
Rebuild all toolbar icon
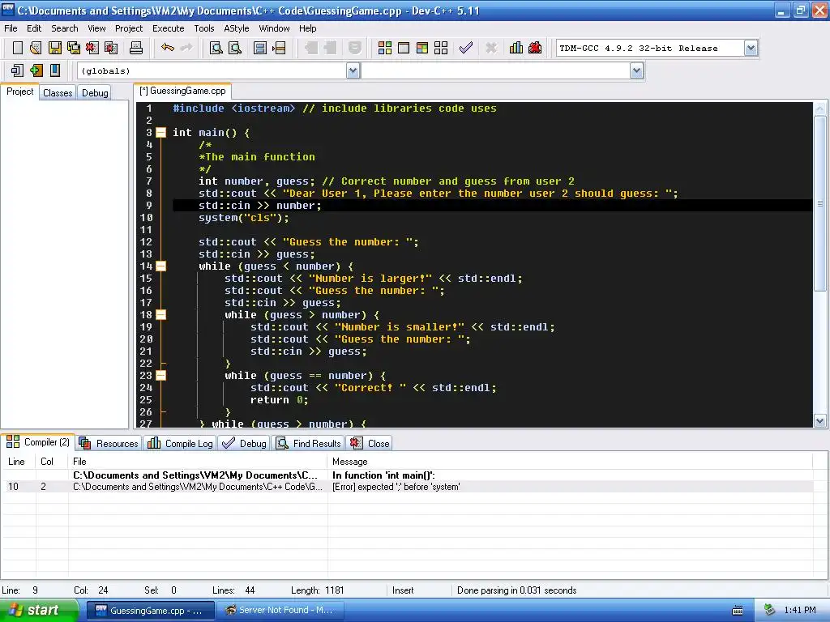click(441, 48)
